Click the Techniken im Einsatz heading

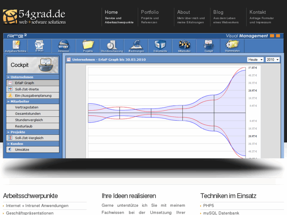click(228, 196)
